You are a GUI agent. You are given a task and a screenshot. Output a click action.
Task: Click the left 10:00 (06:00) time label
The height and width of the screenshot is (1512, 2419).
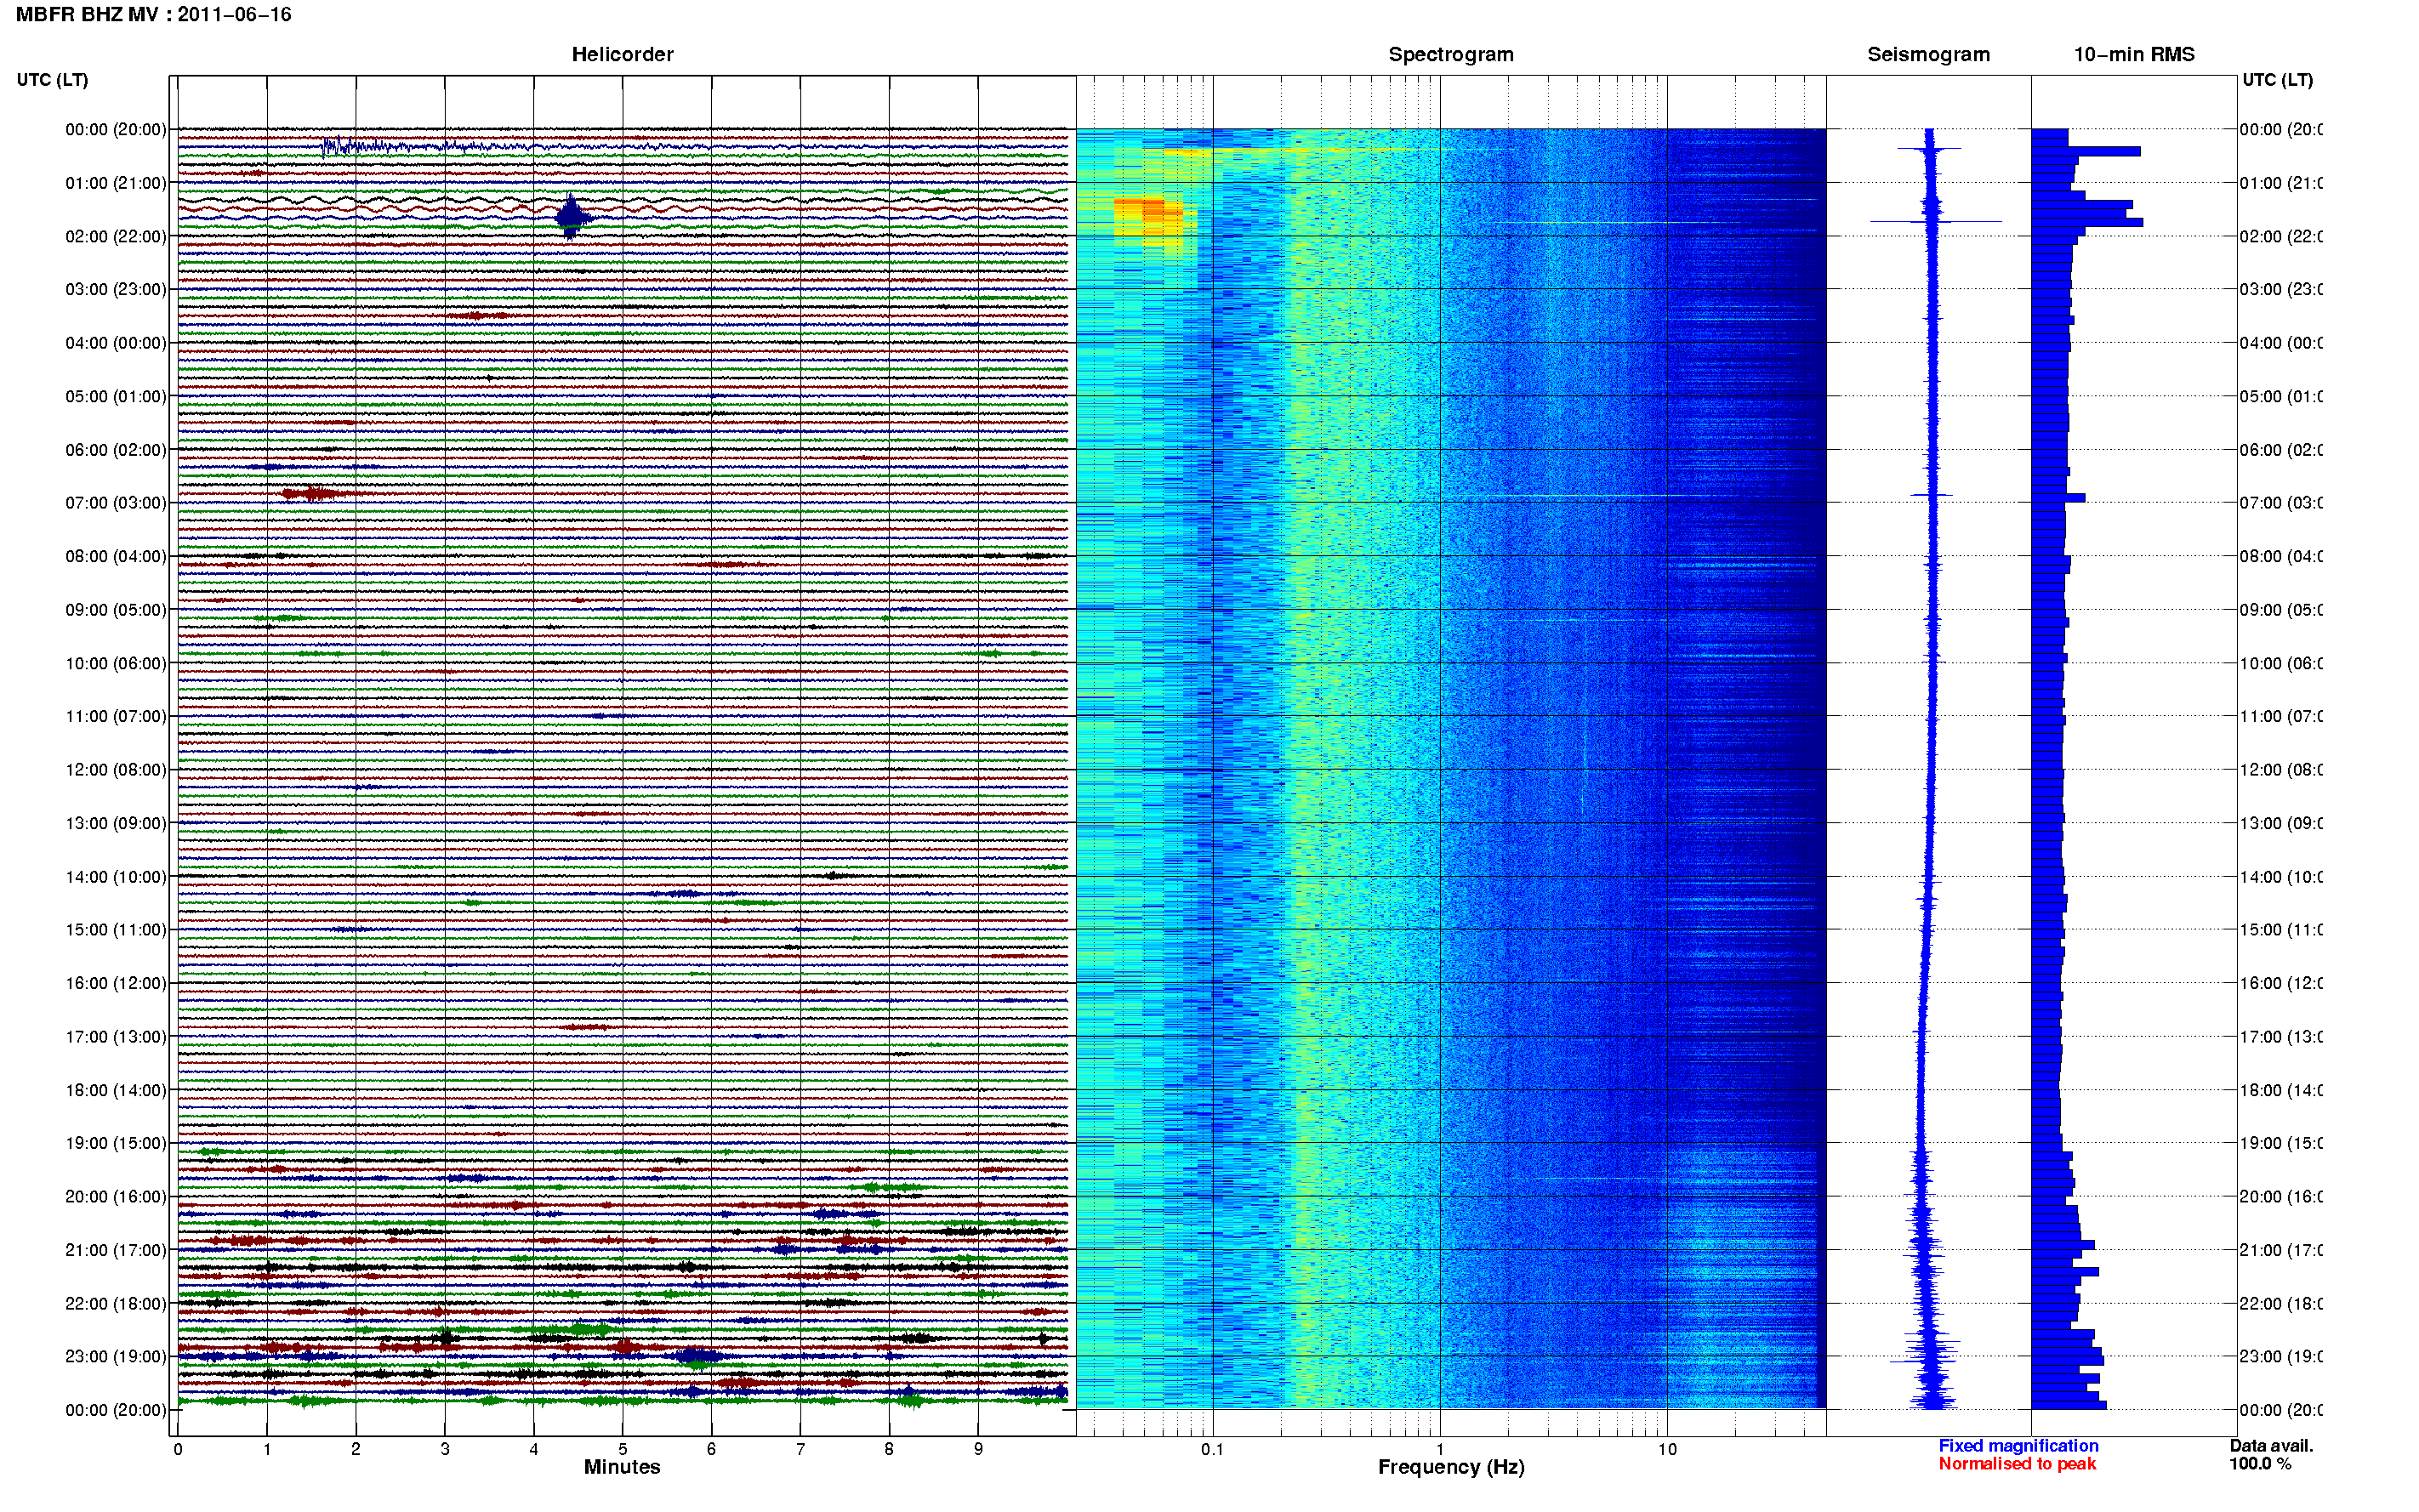(116, 663)
